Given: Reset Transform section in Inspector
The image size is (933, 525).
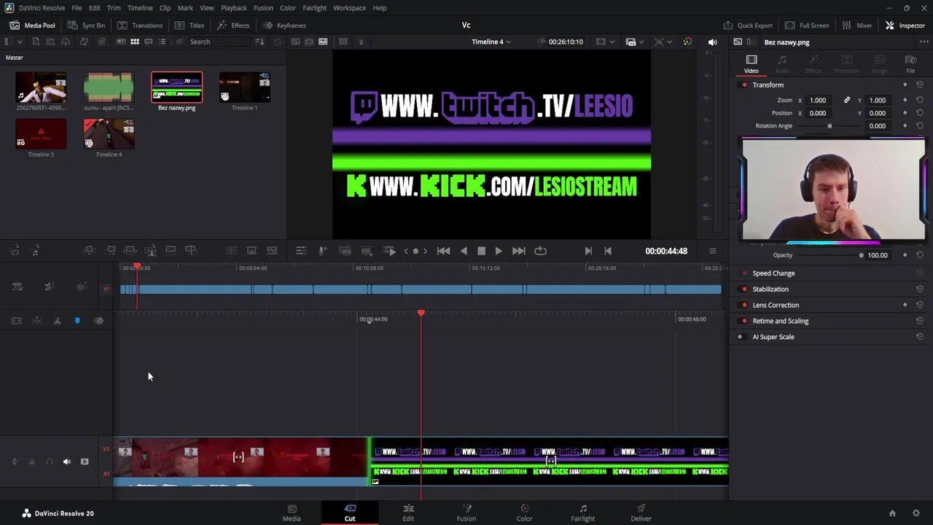Looking at the screenshot, I should click(x=920, y=85).
